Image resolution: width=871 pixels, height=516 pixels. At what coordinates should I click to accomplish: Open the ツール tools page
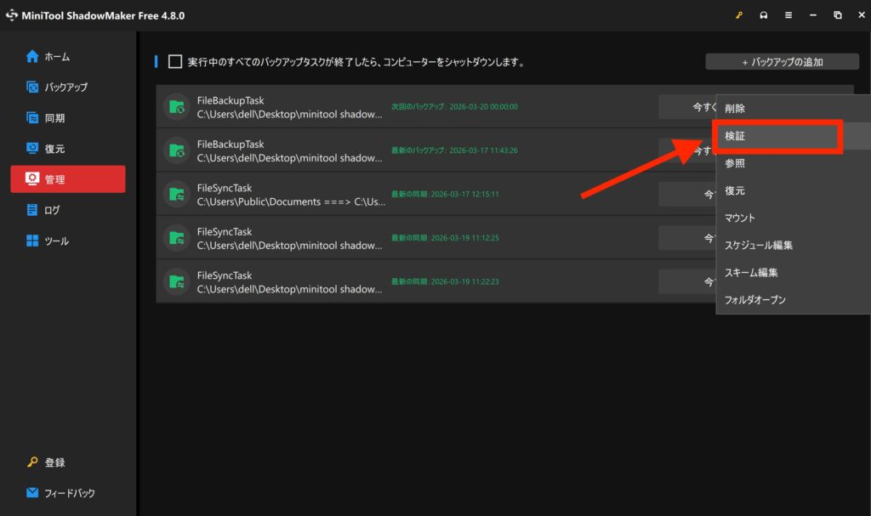[57, 241]
